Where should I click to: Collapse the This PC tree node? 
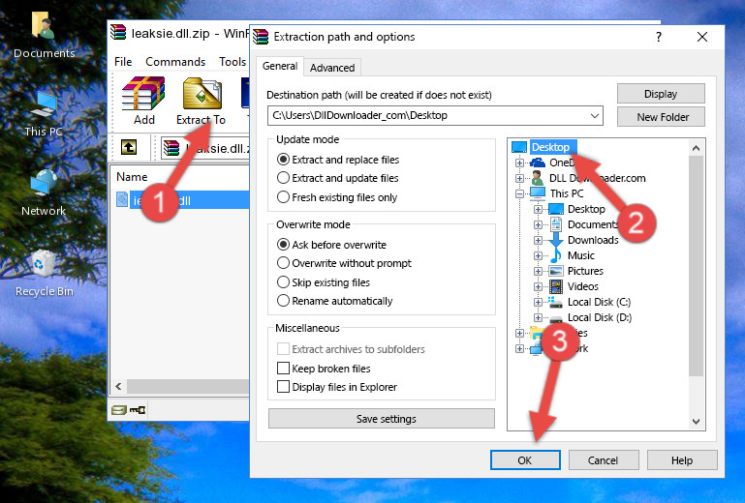[519, 193]
